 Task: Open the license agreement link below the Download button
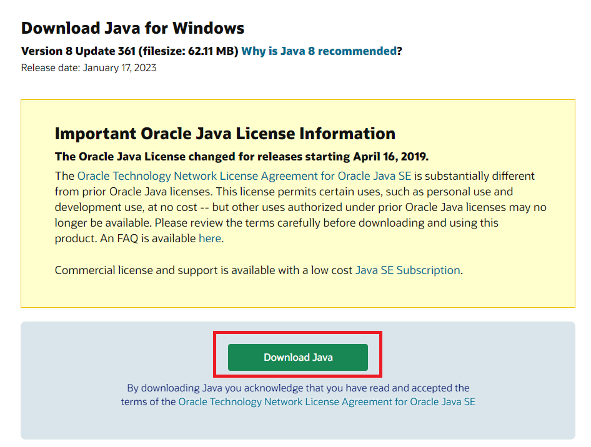pyautogui.click(x=327, y=402)
